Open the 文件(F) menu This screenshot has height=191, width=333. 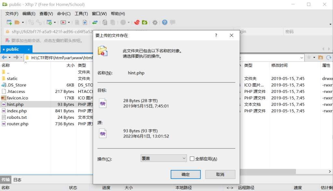pos(12,14)
